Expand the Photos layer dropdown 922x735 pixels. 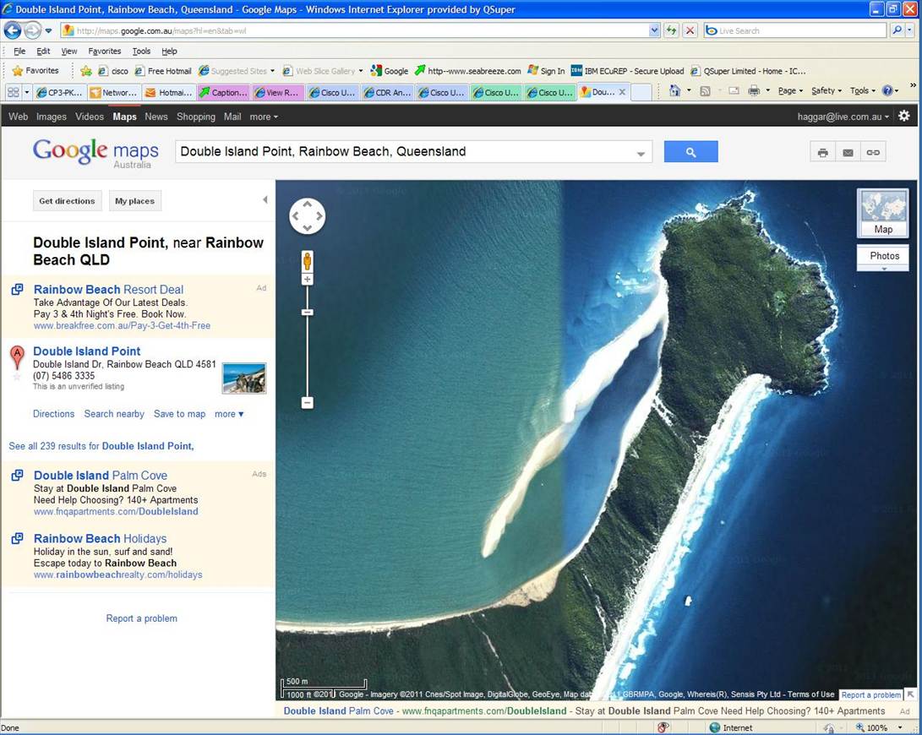(x=883, y=268)
